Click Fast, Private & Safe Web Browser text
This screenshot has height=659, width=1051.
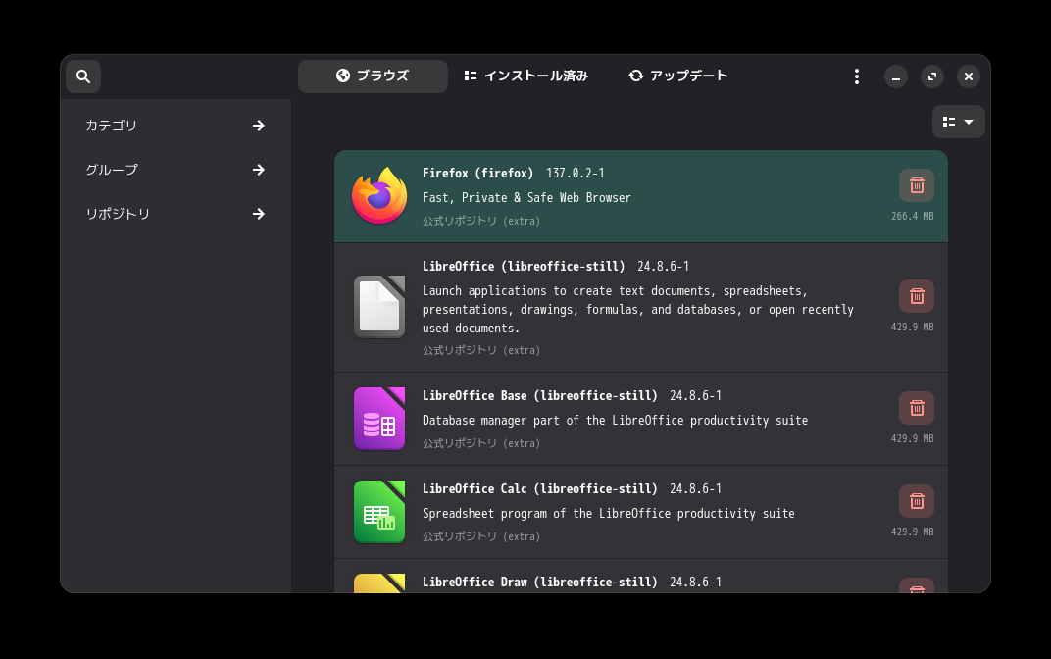click(526, 198)
